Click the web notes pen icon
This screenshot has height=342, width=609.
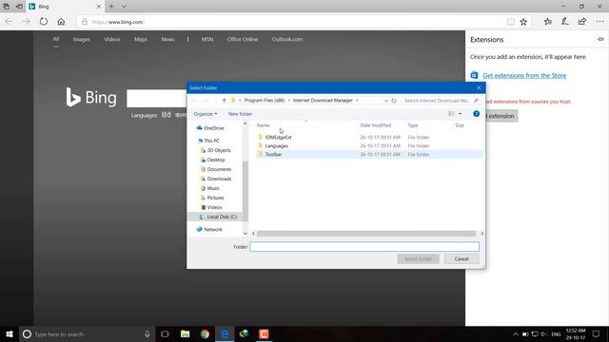pos(564,22)
